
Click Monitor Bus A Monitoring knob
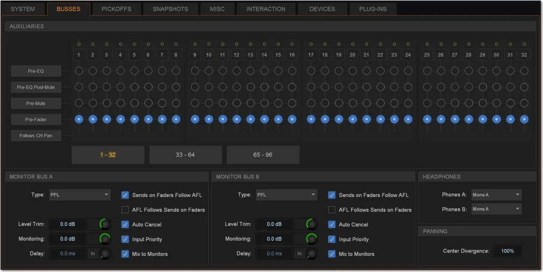tap(105, 239)
